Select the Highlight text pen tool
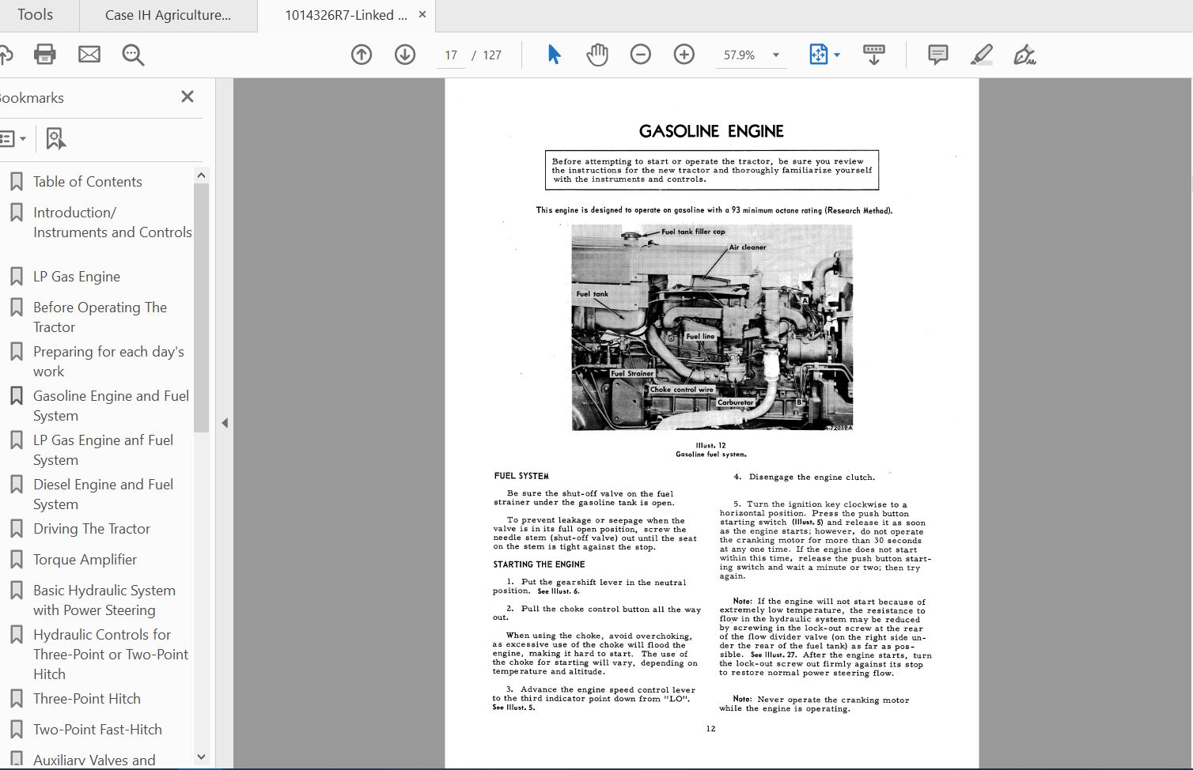The width and height of the screenshot is (1193, 770). click(x=982, y=55)
